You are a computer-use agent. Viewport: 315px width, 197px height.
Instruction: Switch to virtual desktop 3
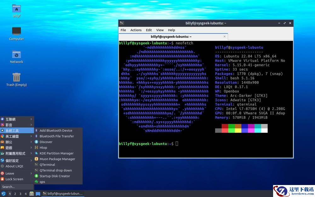20,194
